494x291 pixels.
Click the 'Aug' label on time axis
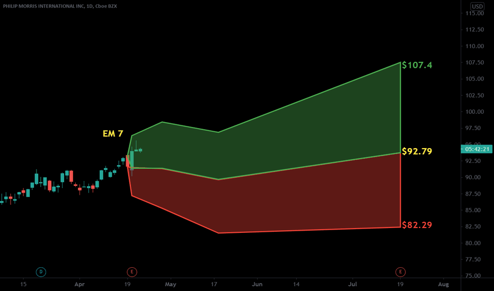click(x=443, y=285)
